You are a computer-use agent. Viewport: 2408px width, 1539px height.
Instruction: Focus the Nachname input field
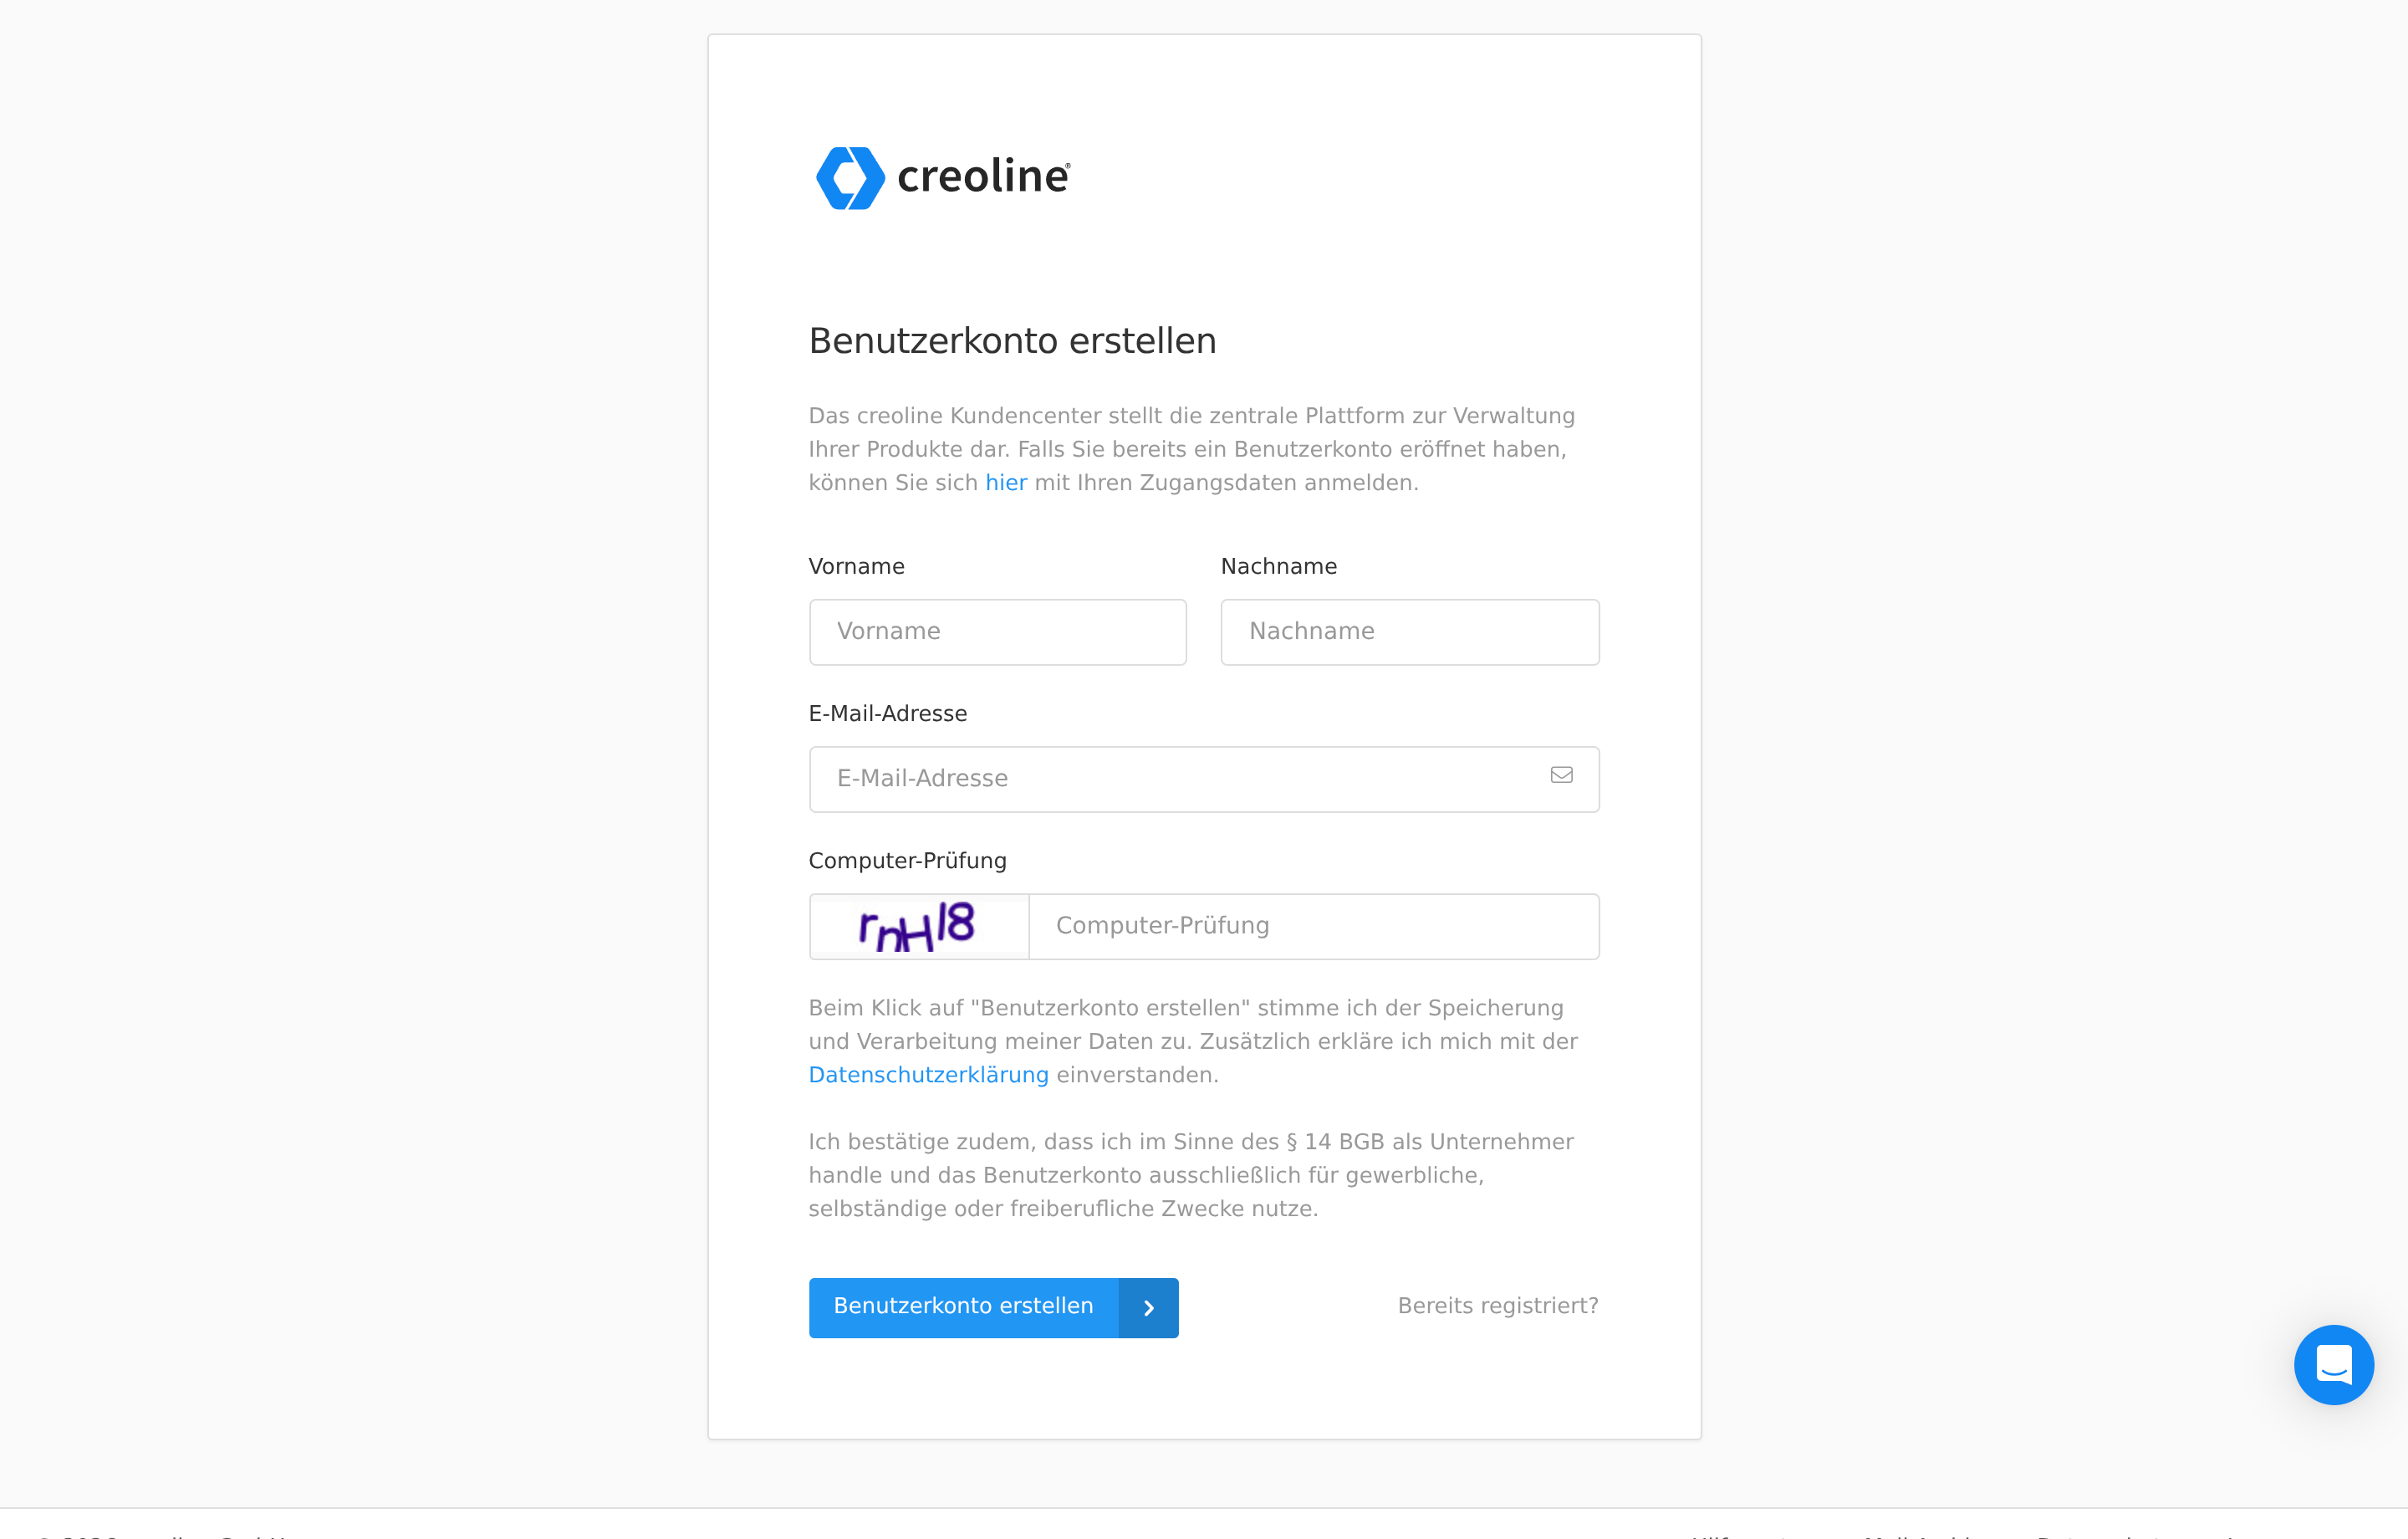(1409, 632)
